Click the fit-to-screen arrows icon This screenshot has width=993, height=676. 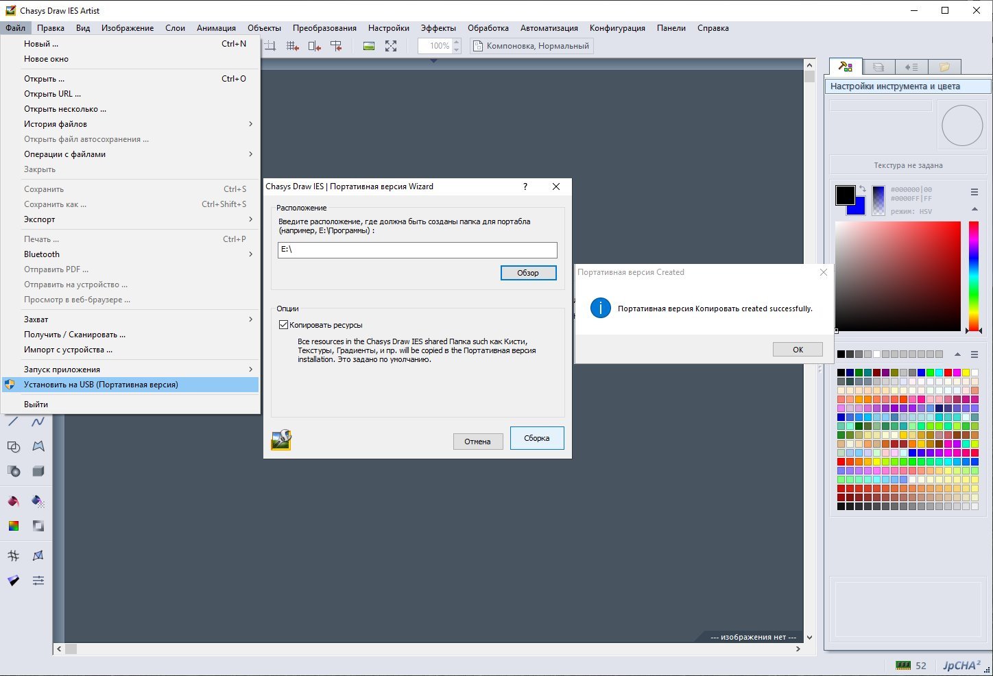[x=391, y=46]
